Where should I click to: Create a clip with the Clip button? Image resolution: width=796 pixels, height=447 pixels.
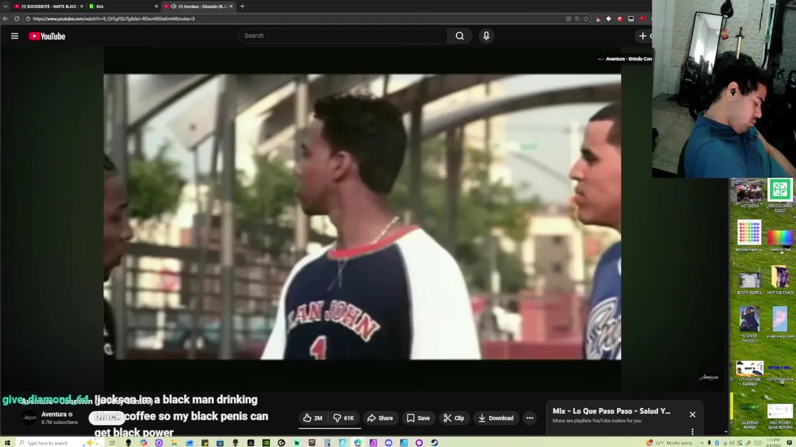point(454,418)
